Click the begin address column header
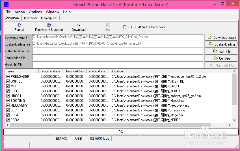The height and width of the screenshot is (151, 240). click(x=75, y=71)
